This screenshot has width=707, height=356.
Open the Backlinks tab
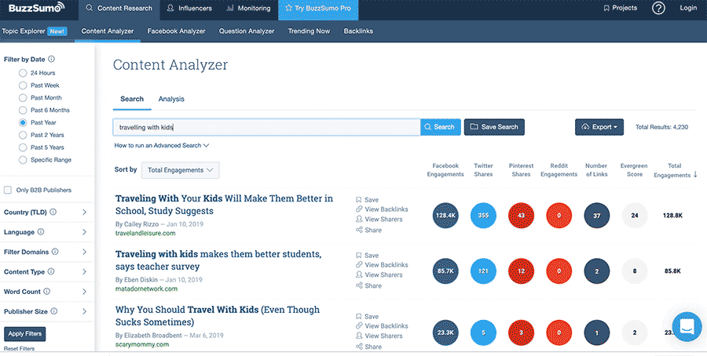click(x=358, y=31)
